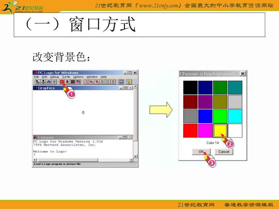Pick the light gray color swatch
Image resolution: width=279 pixels, height=209 pixels.
pyautogui.click(x=235, y=102)
